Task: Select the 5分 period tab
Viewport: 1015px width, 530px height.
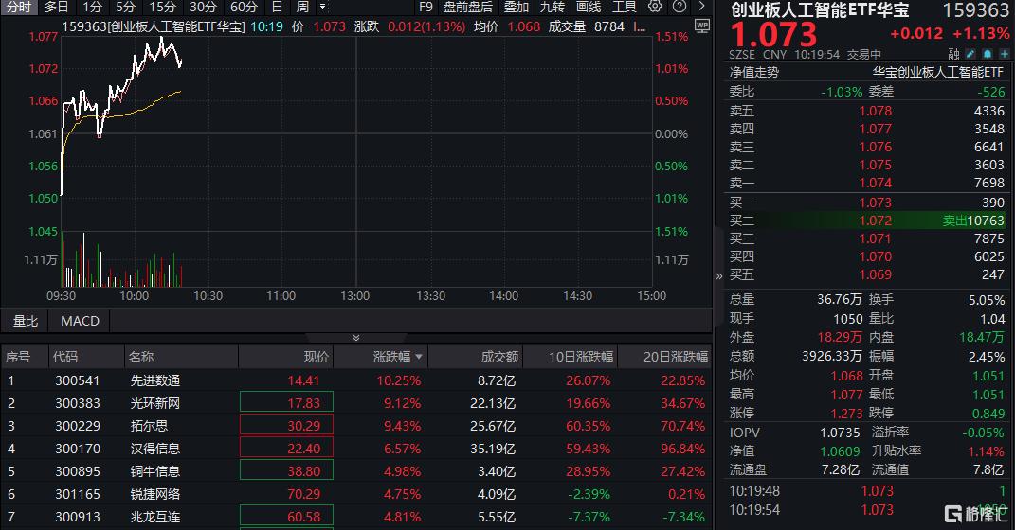Action: (x=126, y=8)
